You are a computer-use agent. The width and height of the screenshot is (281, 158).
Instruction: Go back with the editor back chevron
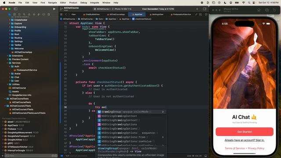click(x=66, y=14)
